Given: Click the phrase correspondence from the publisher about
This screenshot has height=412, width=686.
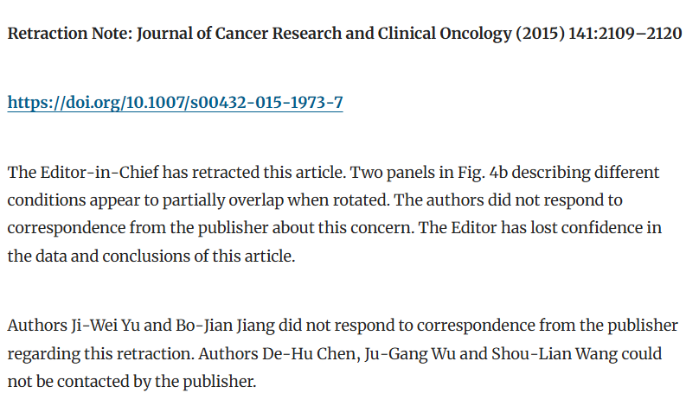Looking at the screenshot, I should pyautogui.click(x=161, y=228).
